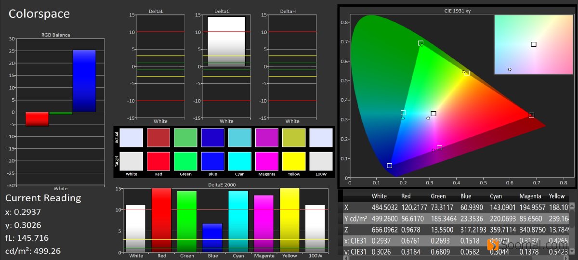Click the table's horizontal scroll left arrow

click(x=345, y=257)
